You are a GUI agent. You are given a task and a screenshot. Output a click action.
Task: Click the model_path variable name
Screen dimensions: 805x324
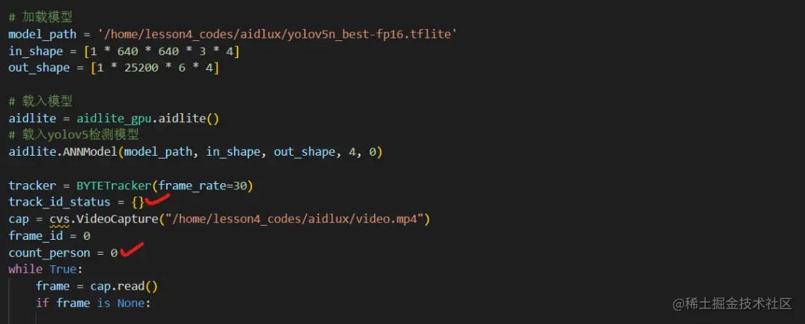[x=42, y=34]
